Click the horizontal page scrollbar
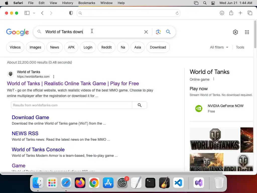Viewport: 257px width, 193px height. pos(111,173)
